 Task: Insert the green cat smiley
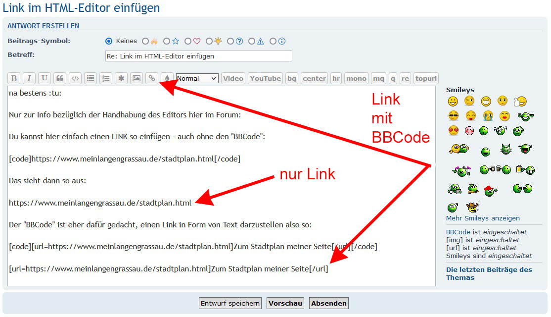pyautogui.click(x=505, y=150)
